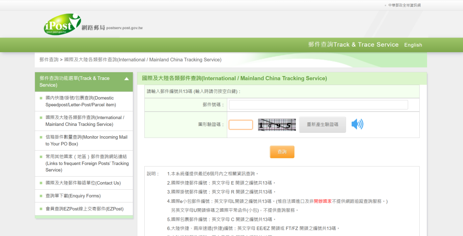Focus the 圖形驗證碼 captcha input box
463x236 pixels.
coord(241,125)
